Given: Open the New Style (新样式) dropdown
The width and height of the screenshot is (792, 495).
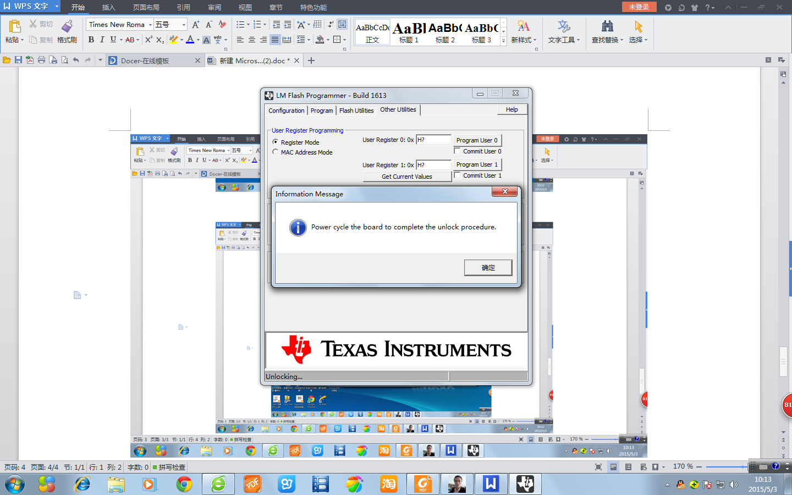Looking at the screenshot, I should (524, 40).
